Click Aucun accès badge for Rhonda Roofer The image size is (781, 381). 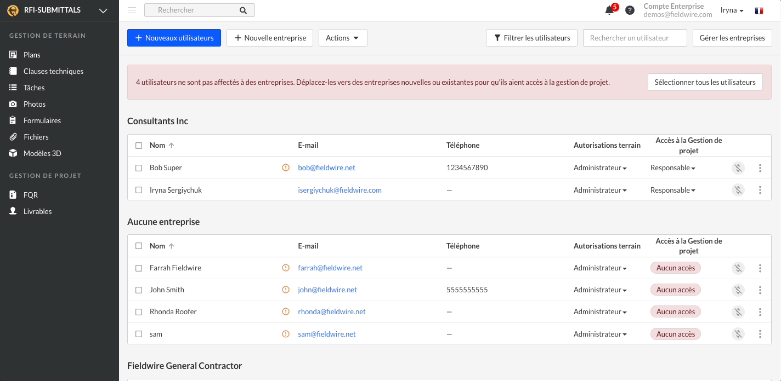675,312
